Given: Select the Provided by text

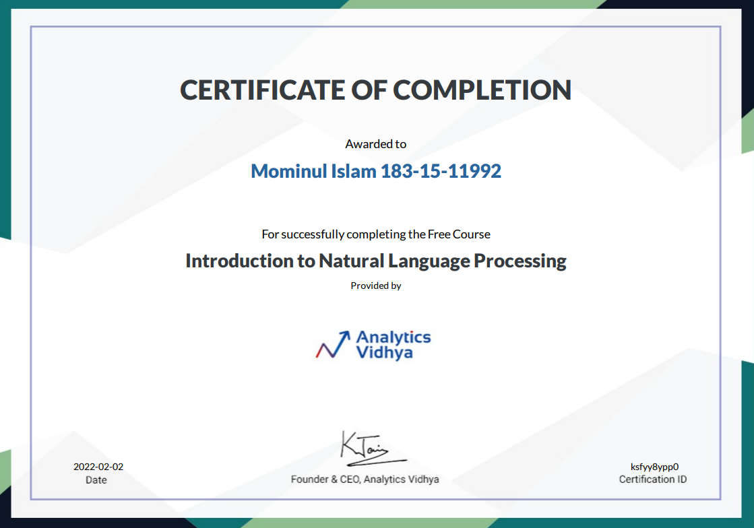Looking at the screenshot, I should click(376, 286).
